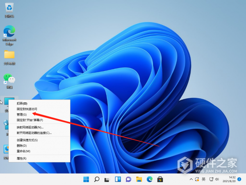Open taskbar Search magnifier
Screen dimensions: 246x185
[x=97, y=179]
